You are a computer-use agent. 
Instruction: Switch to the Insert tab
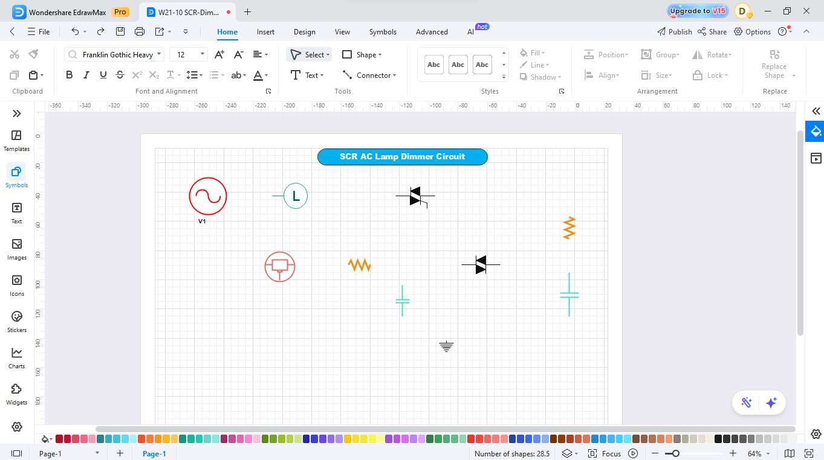(265, 31)
